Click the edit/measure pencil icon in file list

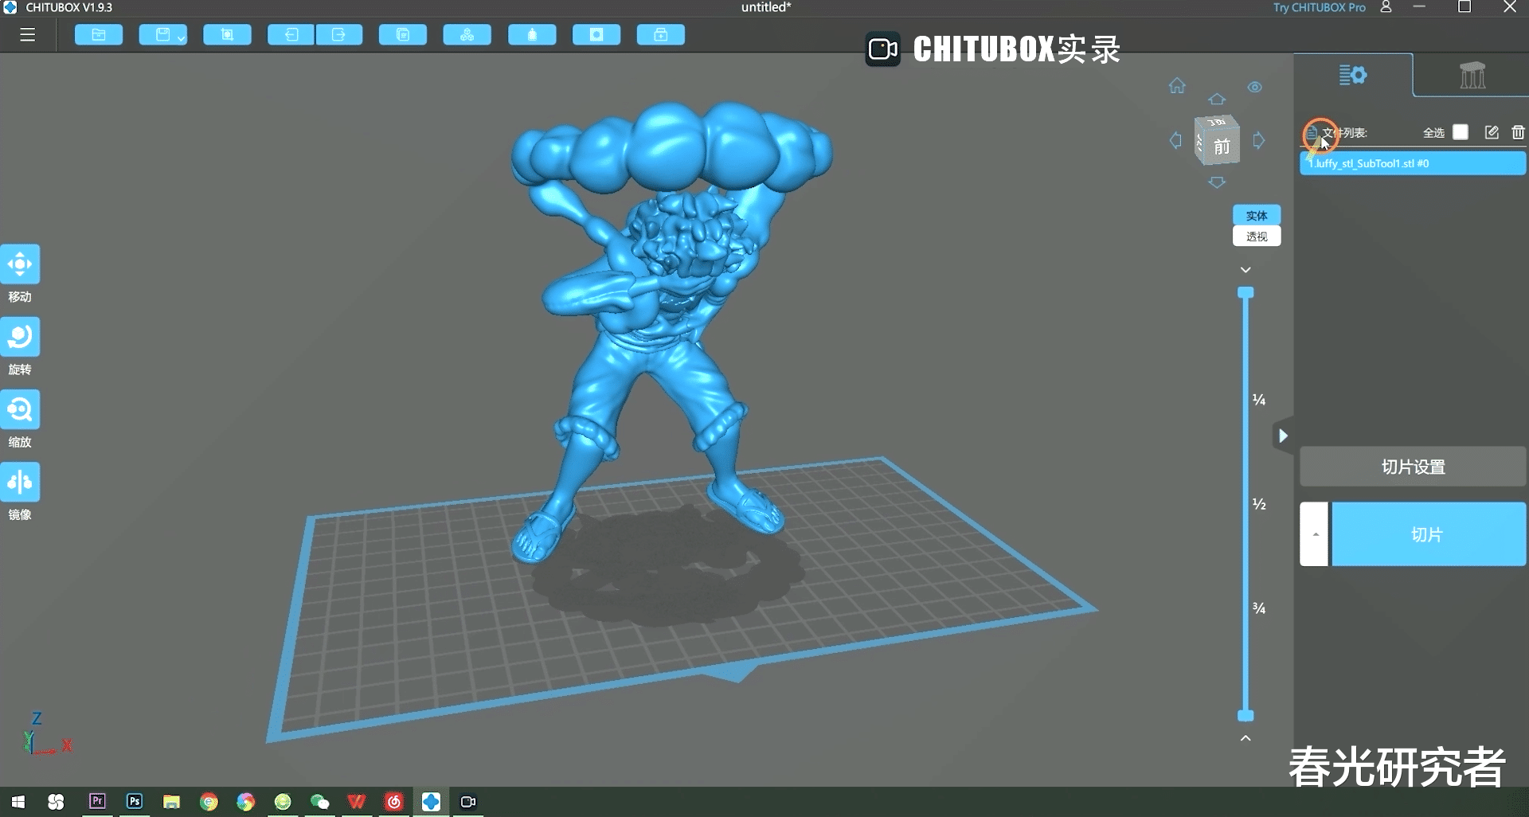1492,132
